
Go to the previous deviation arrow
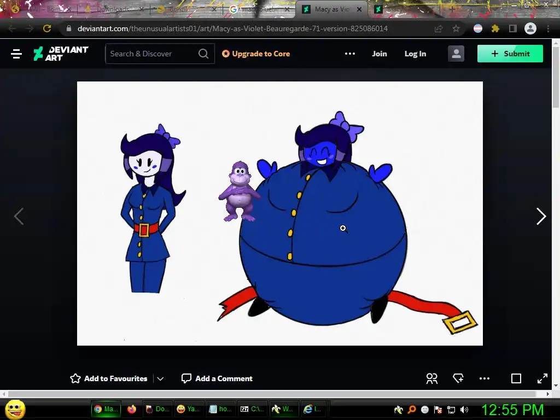19,217
